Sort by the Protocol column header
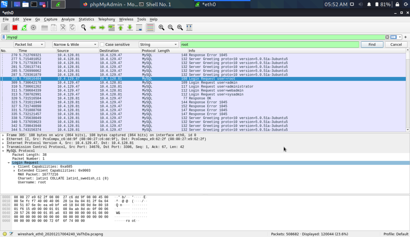 149,51
